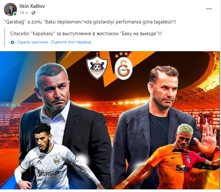The height and width of the screenshot is (192, 221).
Task: Rate translation via "Оцените этот перевод"
Action: [71, 42]
